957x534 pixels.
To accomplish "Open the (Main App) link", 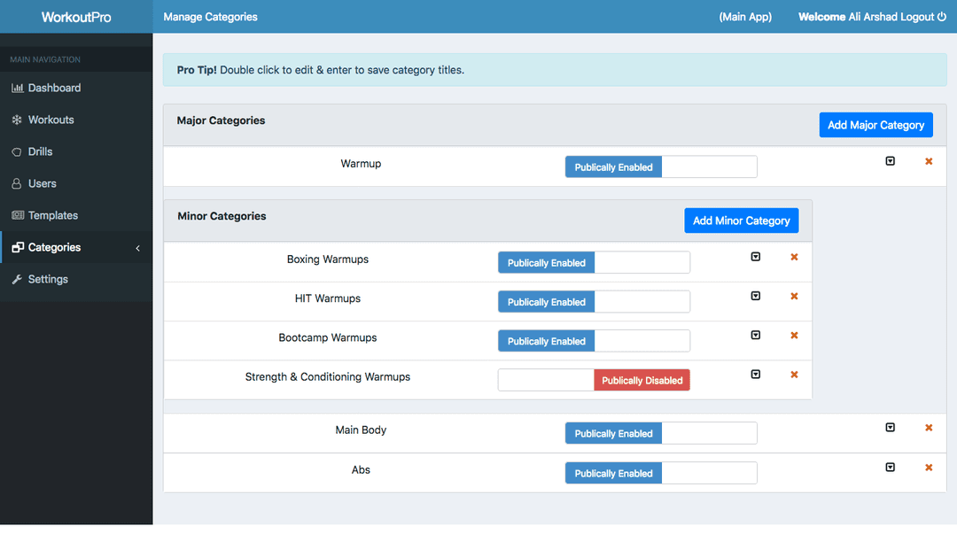I will tap(745, 17).
